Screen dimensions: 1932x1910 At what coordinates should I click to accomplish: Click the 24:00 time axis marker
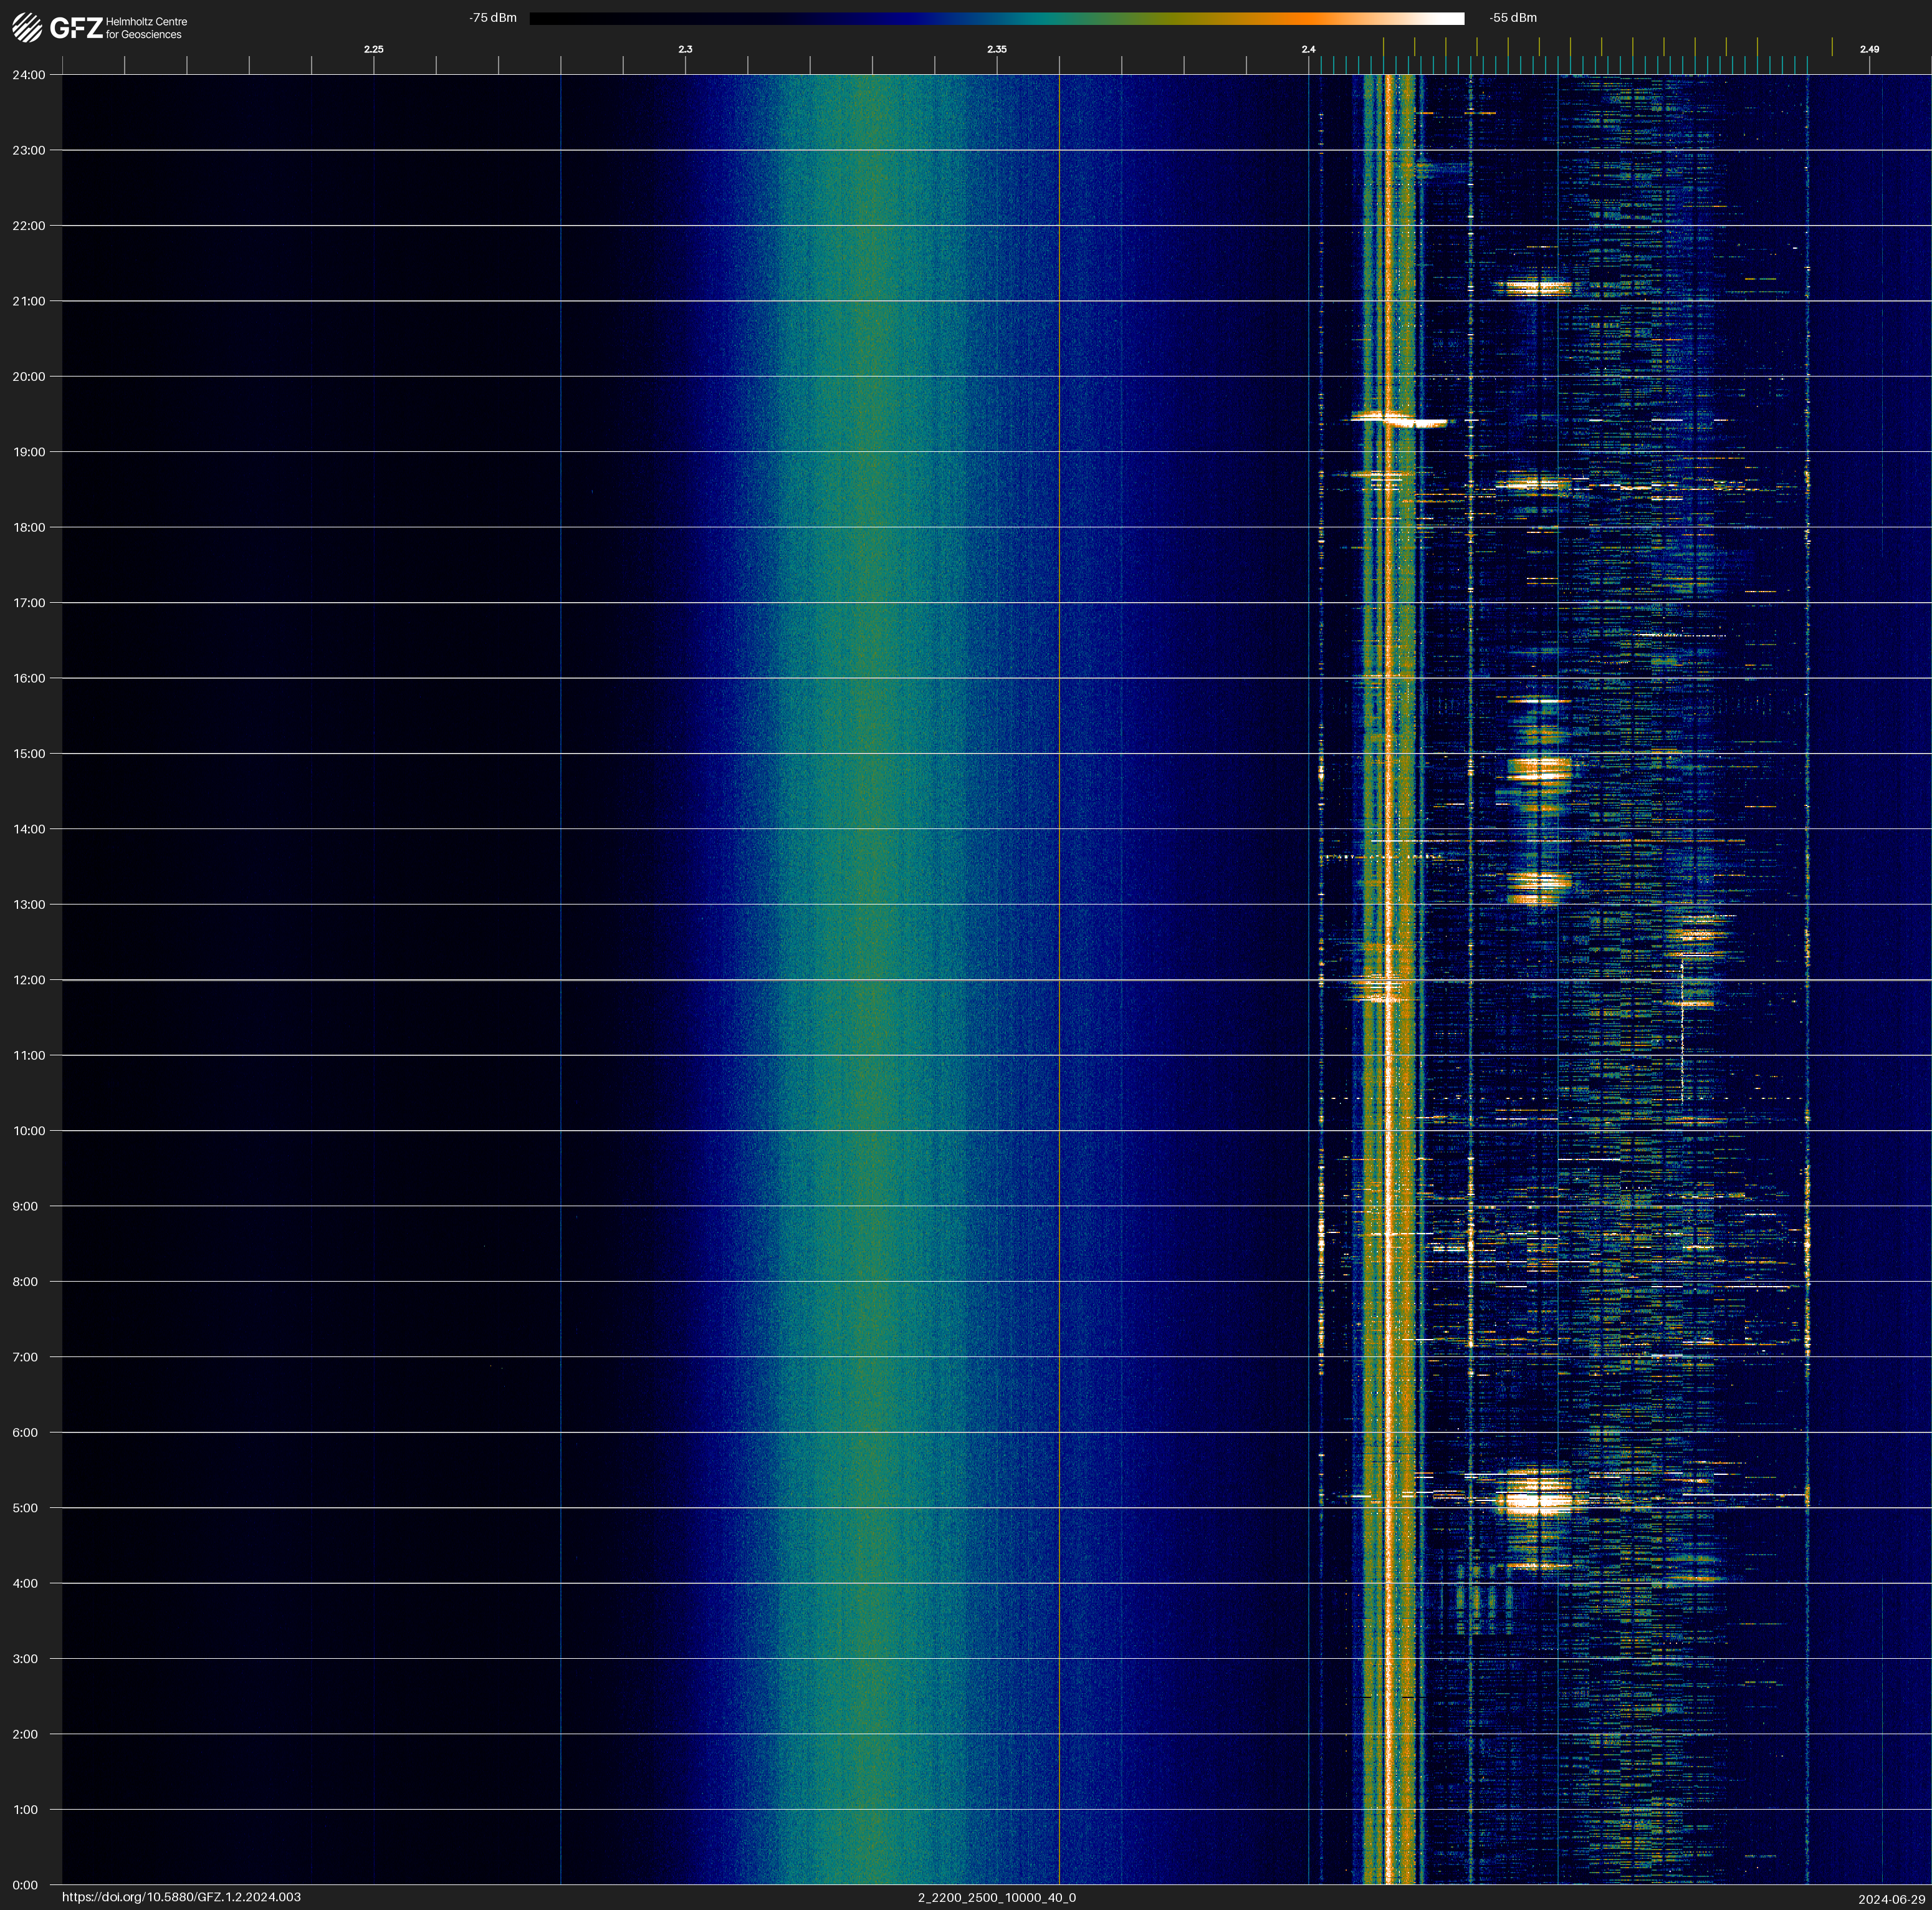point(29,75)
